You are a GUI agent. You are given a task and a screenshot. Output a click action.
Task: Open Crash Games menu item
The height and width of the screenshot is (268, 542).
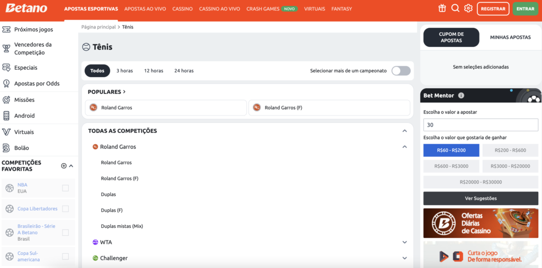point(272,9)
